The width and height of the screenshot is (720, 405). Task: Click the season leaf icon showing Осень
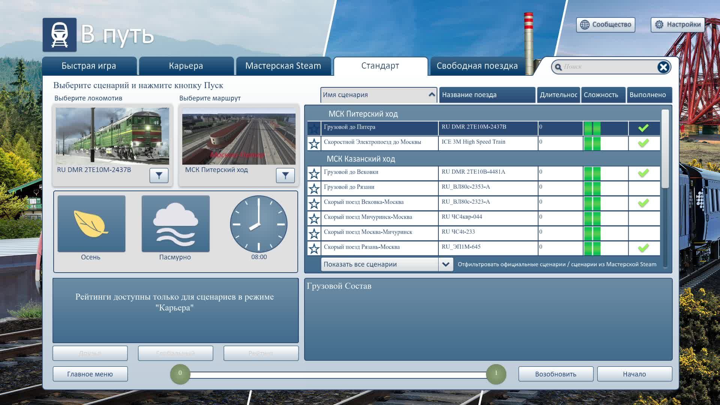(x=91, y=223)
